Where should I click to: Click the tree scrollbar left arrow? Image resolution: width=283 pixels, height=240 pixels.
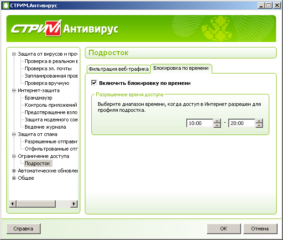pyautogui.click(x=12, y=204)
